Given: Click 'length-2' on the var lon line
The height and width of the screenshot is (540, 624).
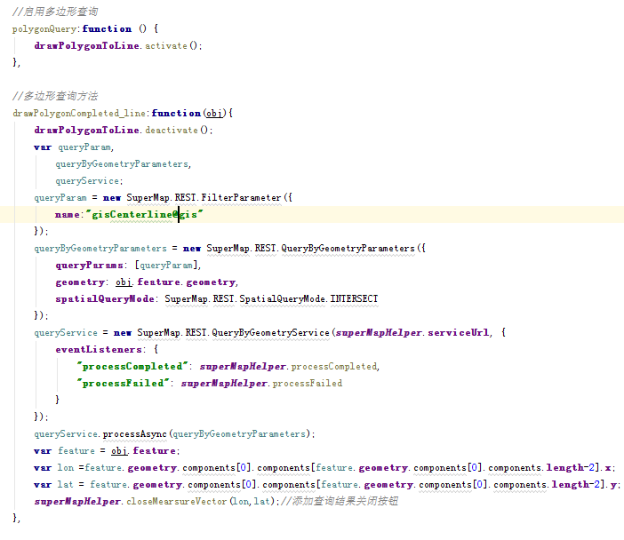Looking at the screenshot, I should [570, 468].
